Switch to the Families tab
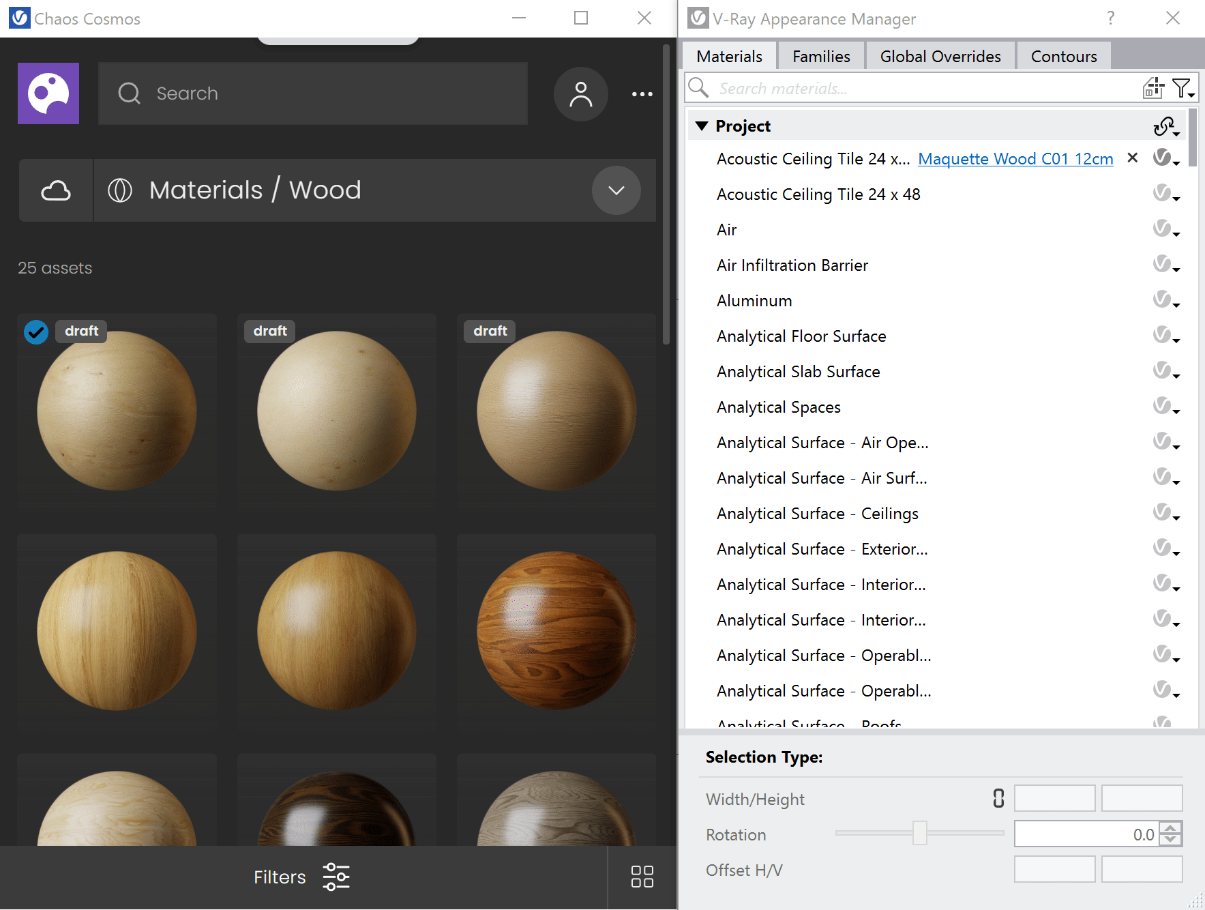 tap(821, 56)
